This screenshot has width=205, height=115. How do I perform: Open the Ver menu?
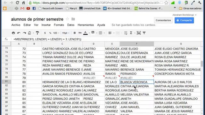tap(36, 25)
